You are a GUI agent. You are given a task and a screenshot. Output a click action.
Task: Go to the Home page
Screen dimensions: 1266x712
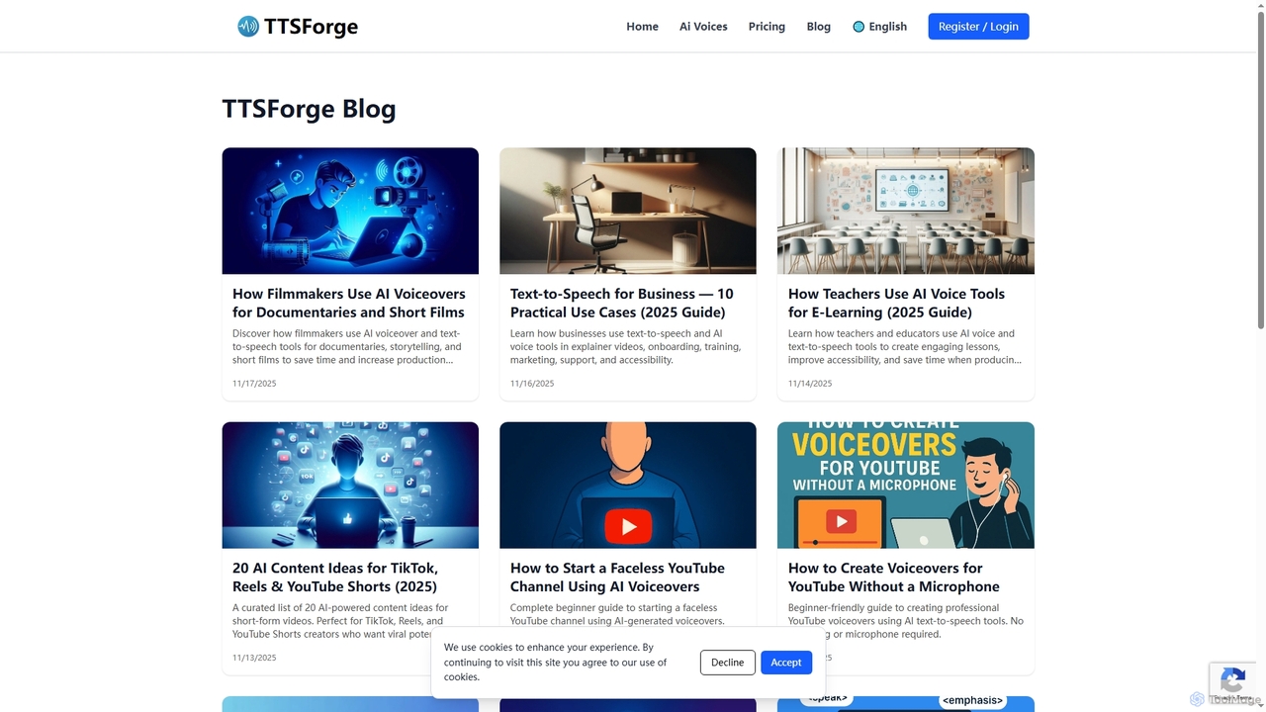click(x=642, y=27)
